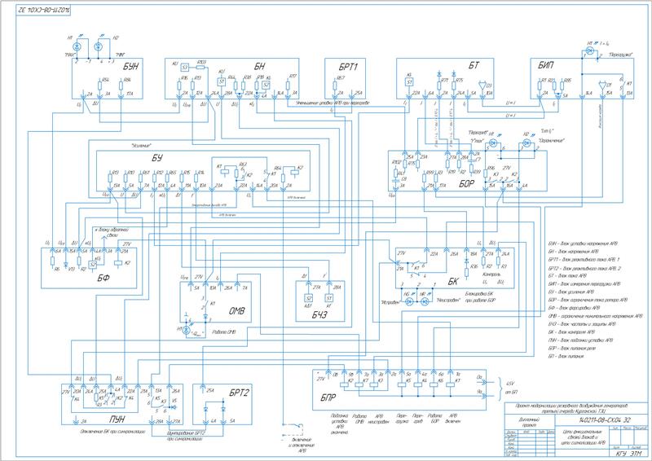
Task: Click the БТ block title
Action: tap(474, 65)
